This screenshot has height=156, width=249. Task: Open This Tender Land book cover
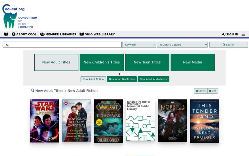(204, 121)
